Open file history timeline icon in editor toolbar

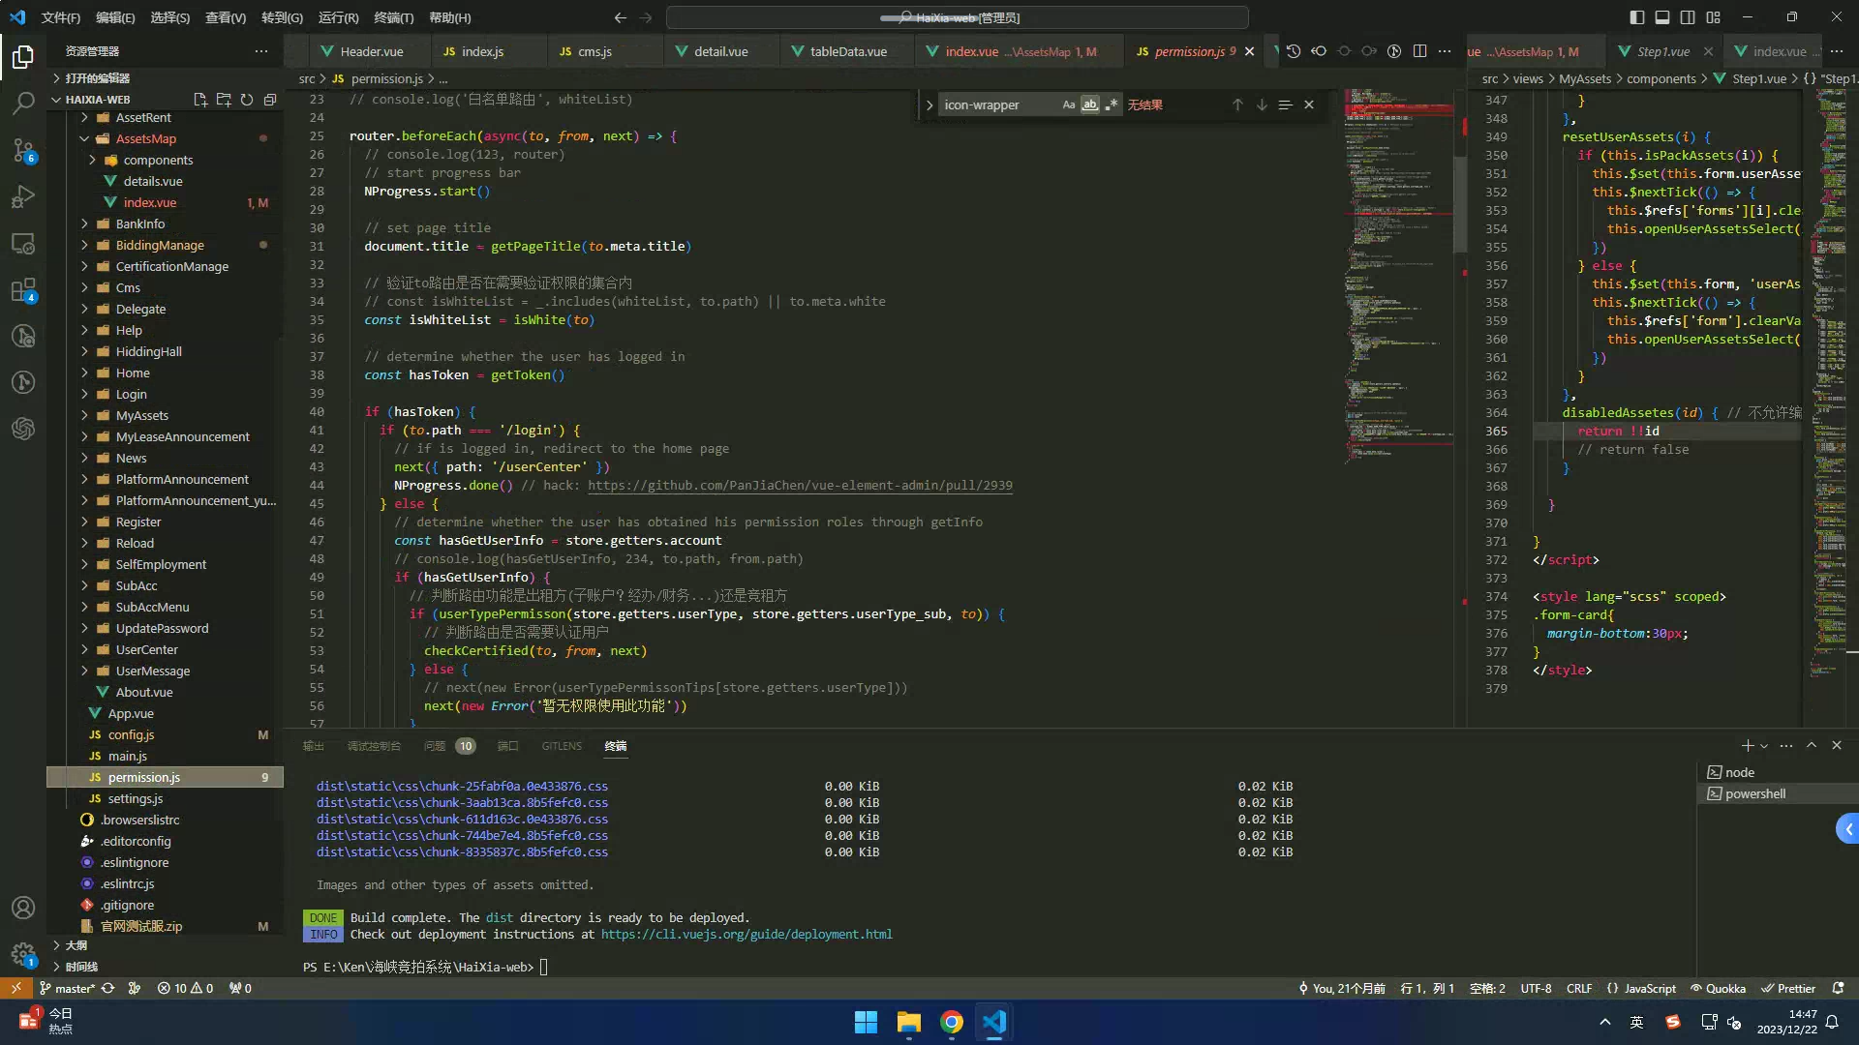click(1294, 51)
